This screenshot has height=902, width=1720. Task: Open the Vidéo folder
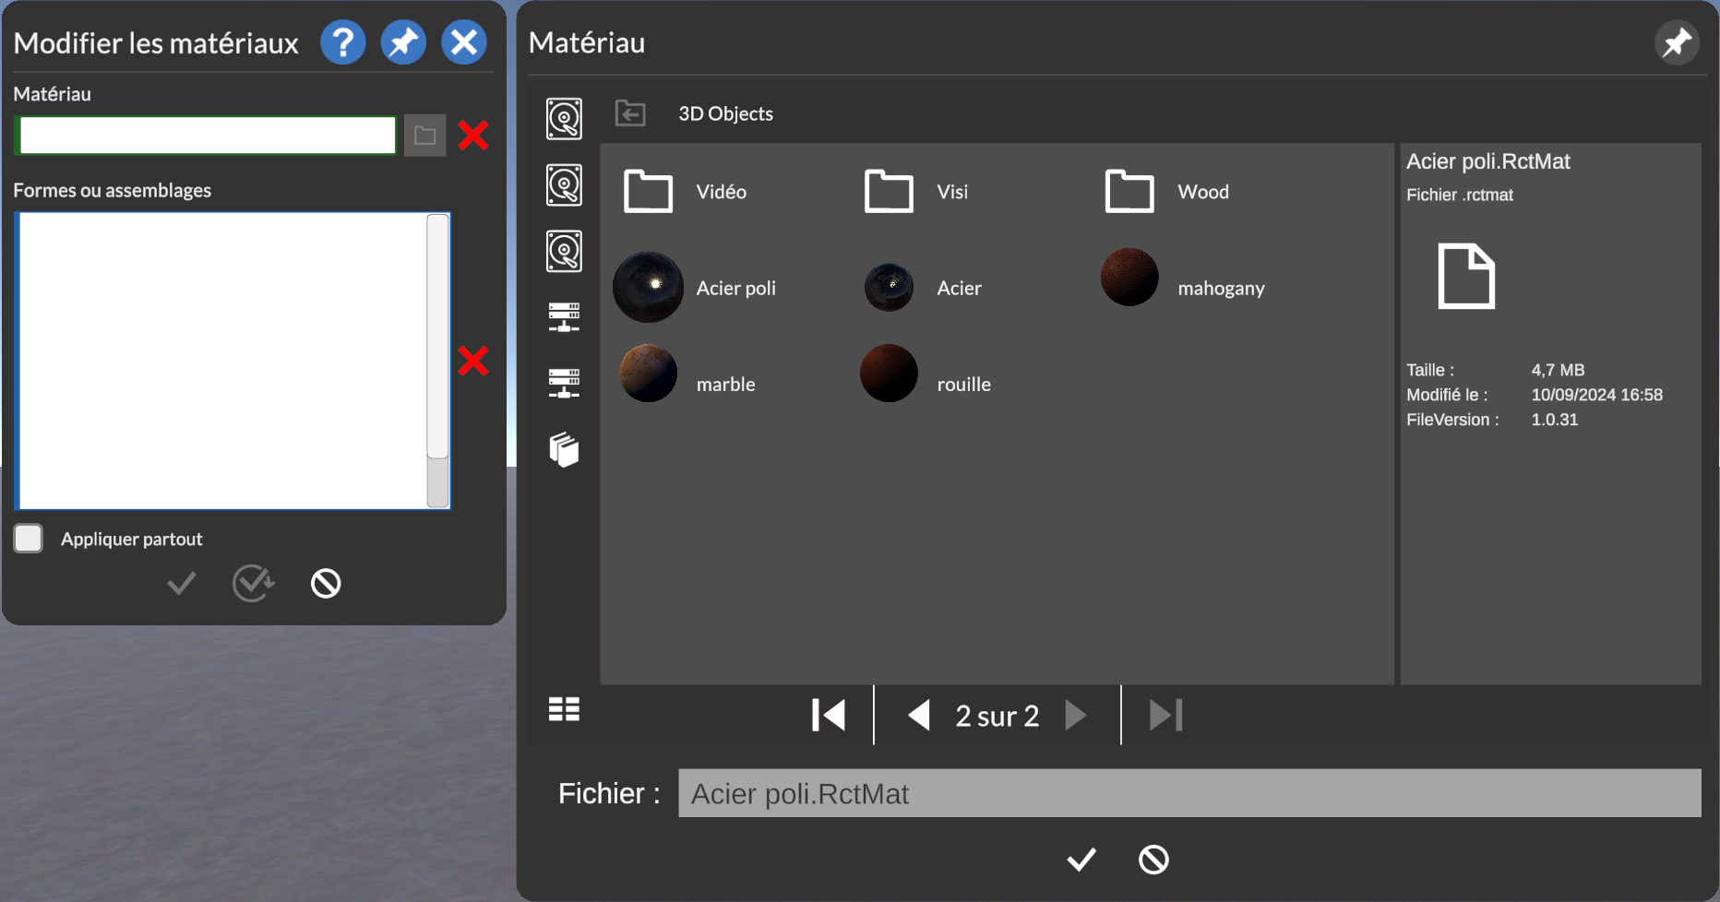[648, 192]
